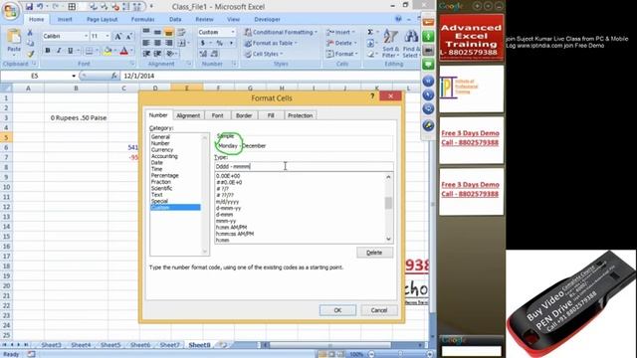The height and width of the screenshot is (358, 637).
Task: Choose m/d/yyyy format code in list
Action: (x=228, y=201)
